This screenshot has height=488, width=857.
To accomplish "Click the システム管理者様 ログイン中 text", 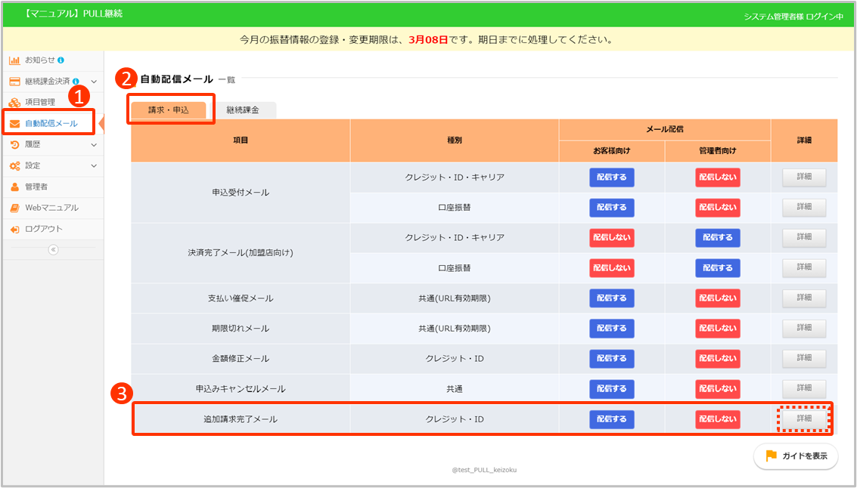I will pyautogui.click(x=793, y=17).
